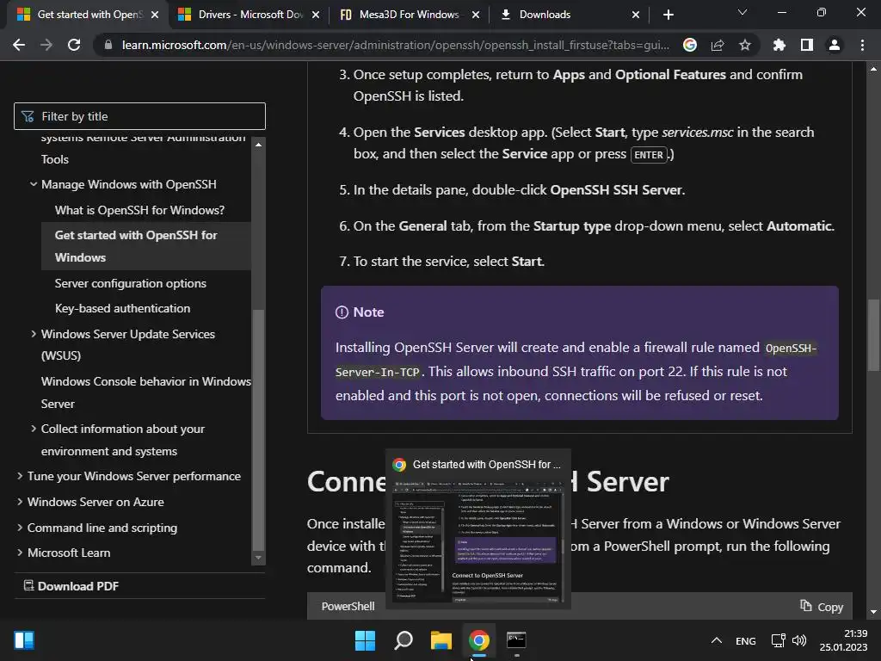Open What is OpenSSH for Windows?
This screenshot has height=661, width=881.
point(139,210)
